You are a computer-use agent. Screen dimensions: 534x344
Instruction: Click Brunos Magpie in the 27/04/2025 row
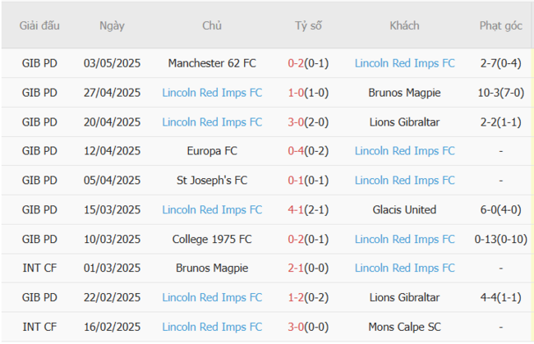coord(404,93)
